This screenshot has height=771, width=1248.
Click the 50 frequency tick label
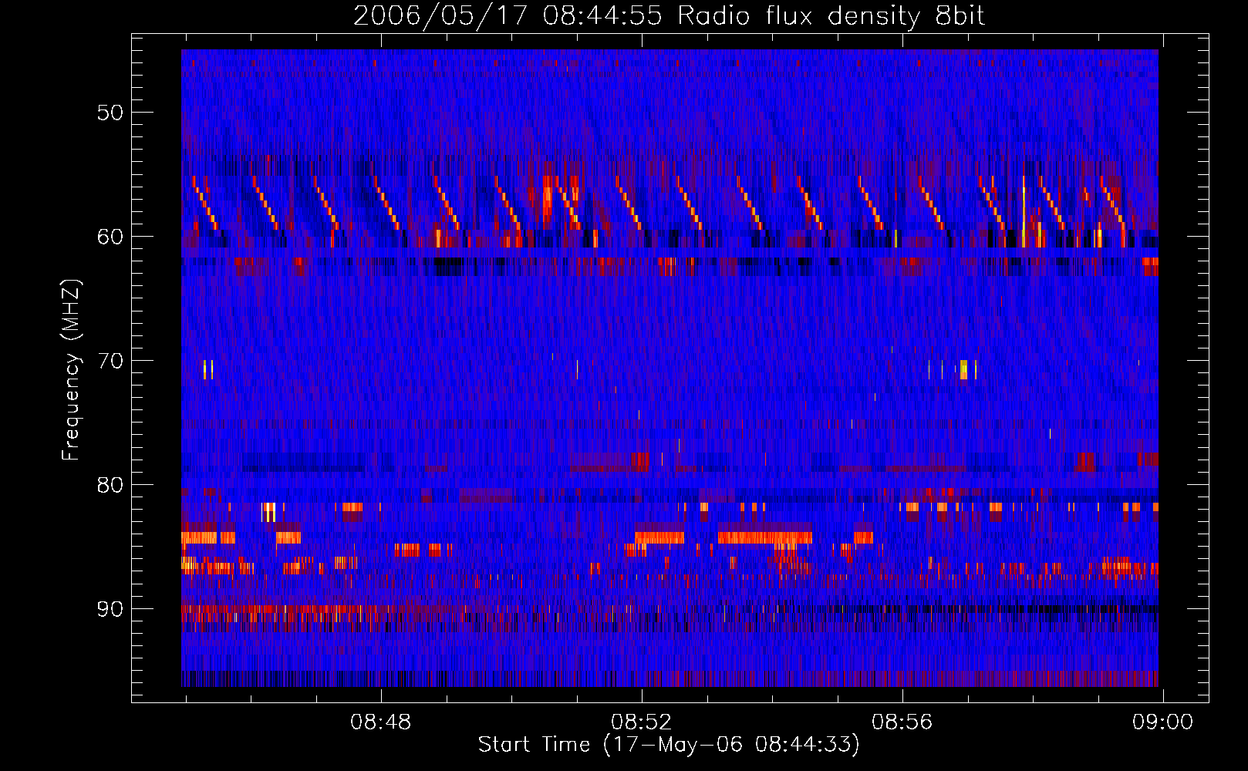point(110,113)
